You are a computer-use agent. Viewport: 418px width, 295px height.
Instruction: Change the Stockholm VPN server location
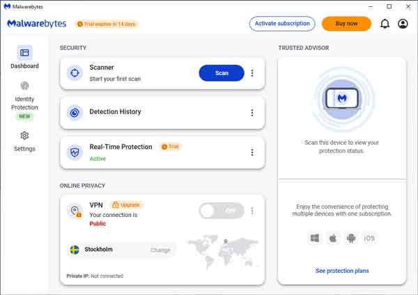point(160,250)
